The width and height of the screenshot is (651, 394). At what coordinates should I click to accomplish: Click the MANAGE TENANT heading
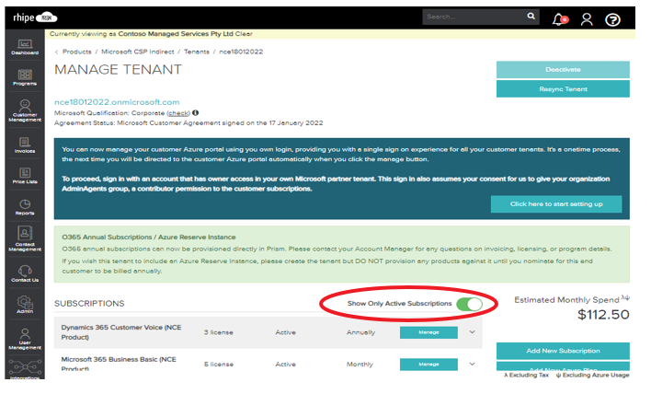coord(118,69)
